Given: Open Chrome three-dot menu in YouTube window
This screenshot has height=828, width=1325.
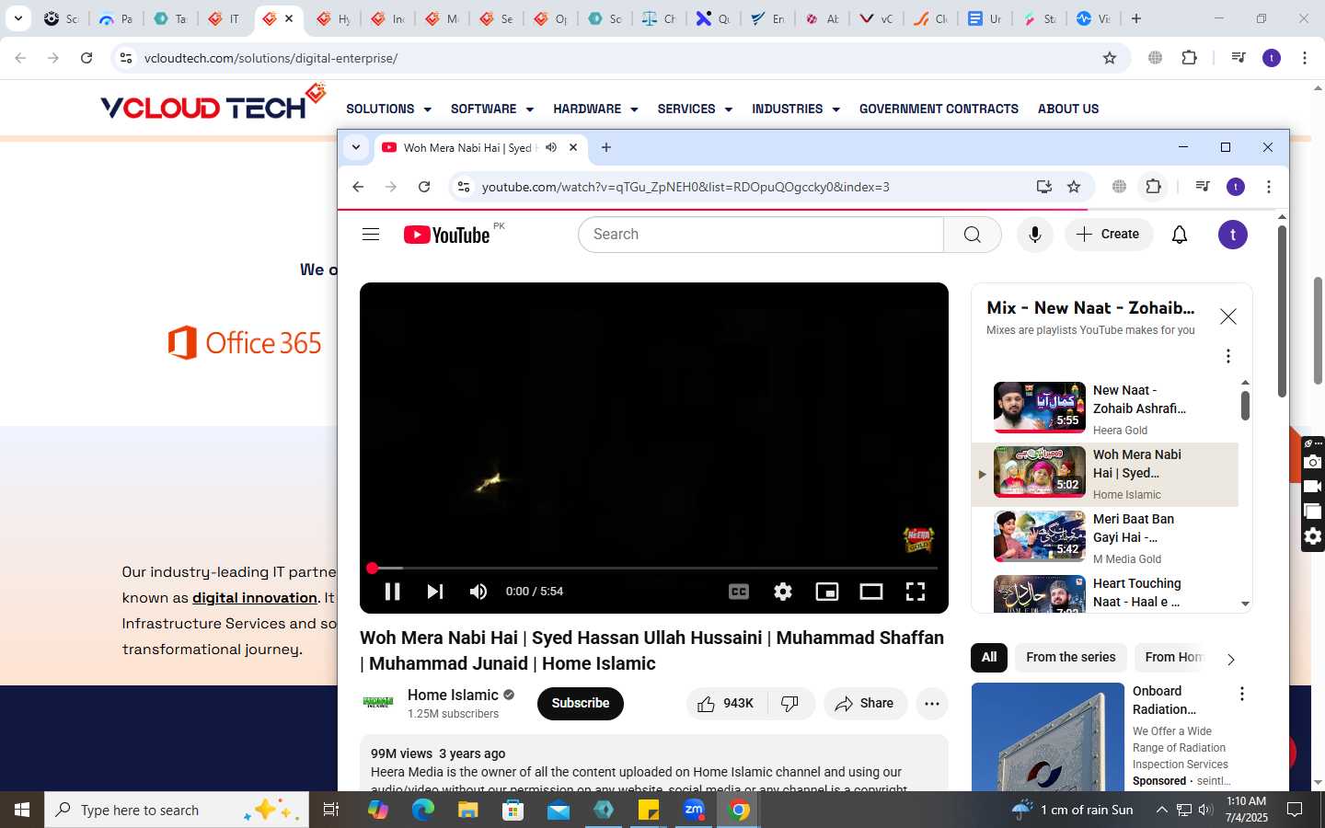Looking at the screenshot, I should tap(1269, 187).
